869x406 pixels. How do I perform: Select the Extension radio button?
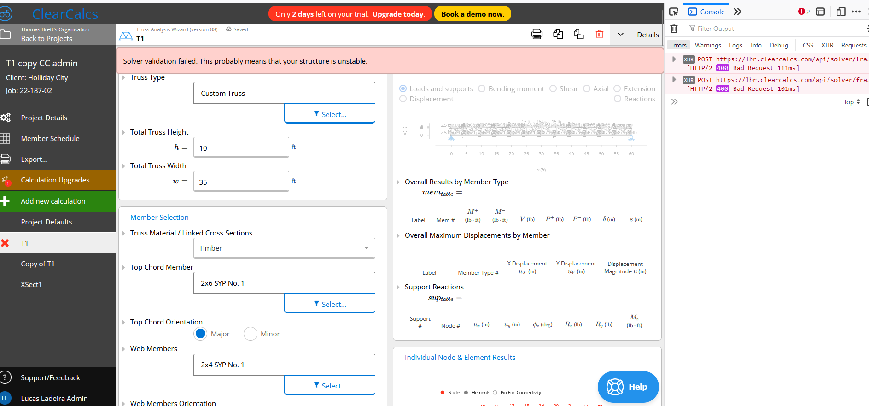[x=617, y=88]
